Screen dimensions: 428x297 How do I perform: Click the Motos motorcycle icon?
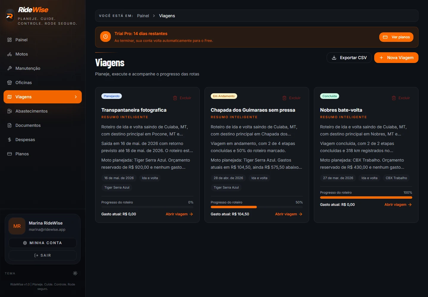click(x=10, y=54)
